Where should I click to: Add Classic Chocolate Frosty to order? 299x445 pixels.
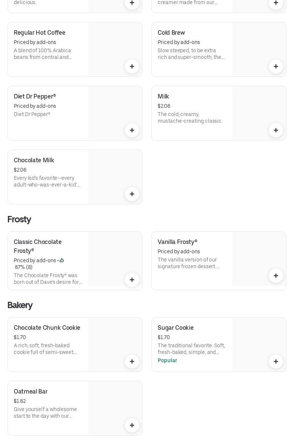pos(132,280)
